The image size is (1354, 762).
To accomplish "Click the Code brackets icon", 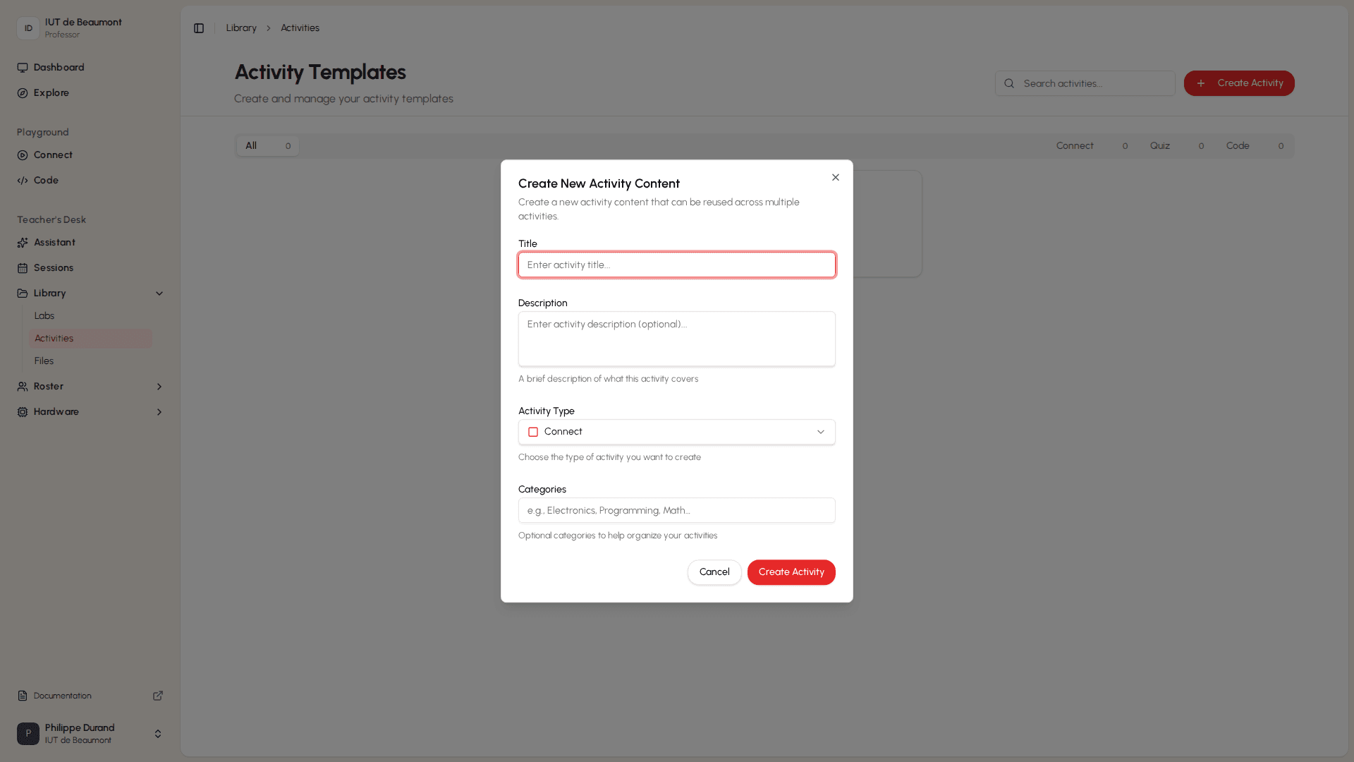I will click(23, 181).
